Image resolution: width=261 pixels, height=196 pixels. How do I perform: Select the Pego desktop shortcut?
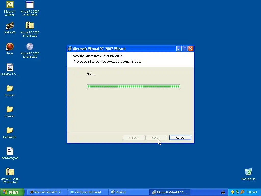click(x=10, y=49)
